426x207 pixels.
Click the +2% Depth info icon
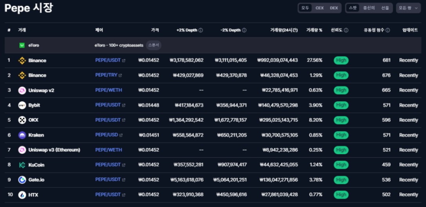pyautogui.click(x=201, y=30)
